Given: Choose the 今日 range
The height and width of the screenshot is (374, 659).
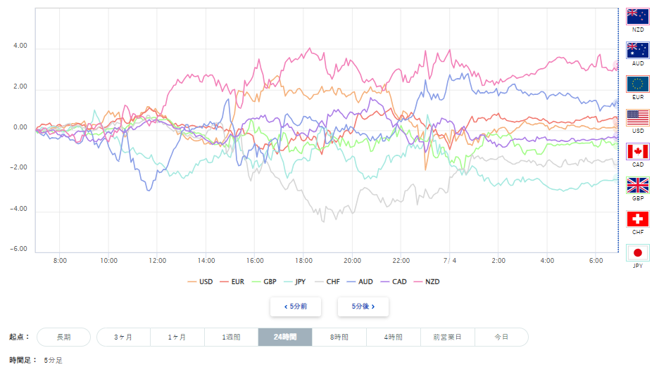Looking at the screenshot, I should pyautogui.click(x=501, y=337).
